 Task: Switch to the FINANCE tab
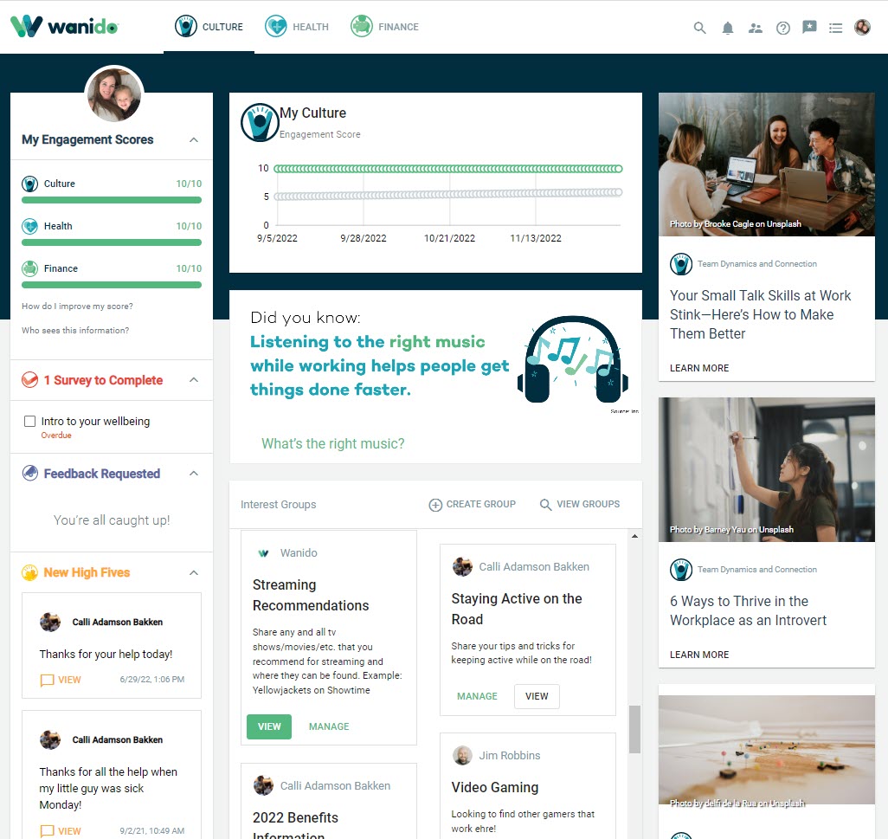(x=384, y=27)
